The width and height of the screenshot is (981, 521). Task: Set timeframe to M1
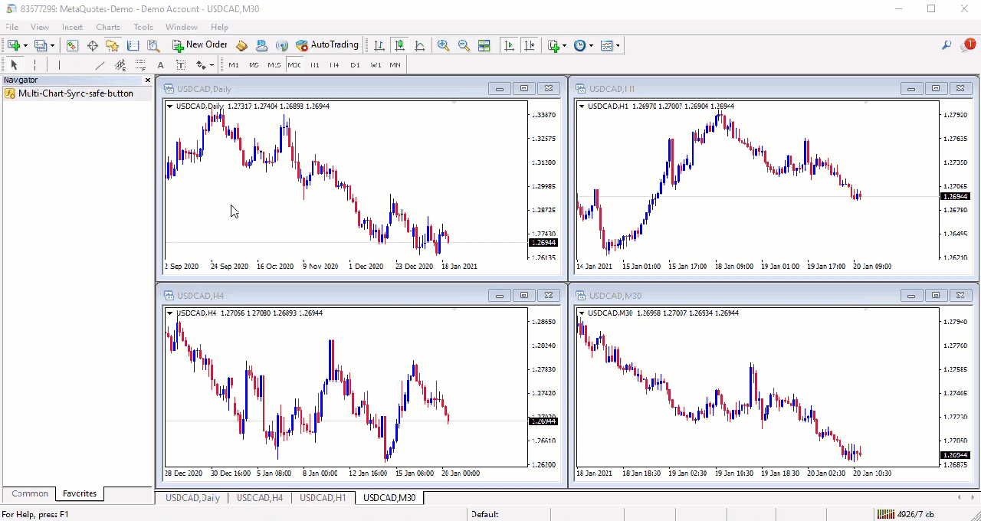coord(234,65)
